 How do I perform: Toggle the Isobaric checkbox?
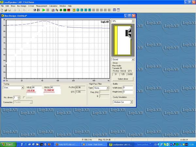click(x=24, y=97)
